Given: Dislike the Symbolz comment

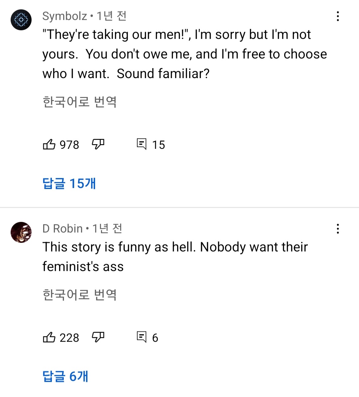Looking at the screenshot, I should pyautogui.click(x=98, y=144).
